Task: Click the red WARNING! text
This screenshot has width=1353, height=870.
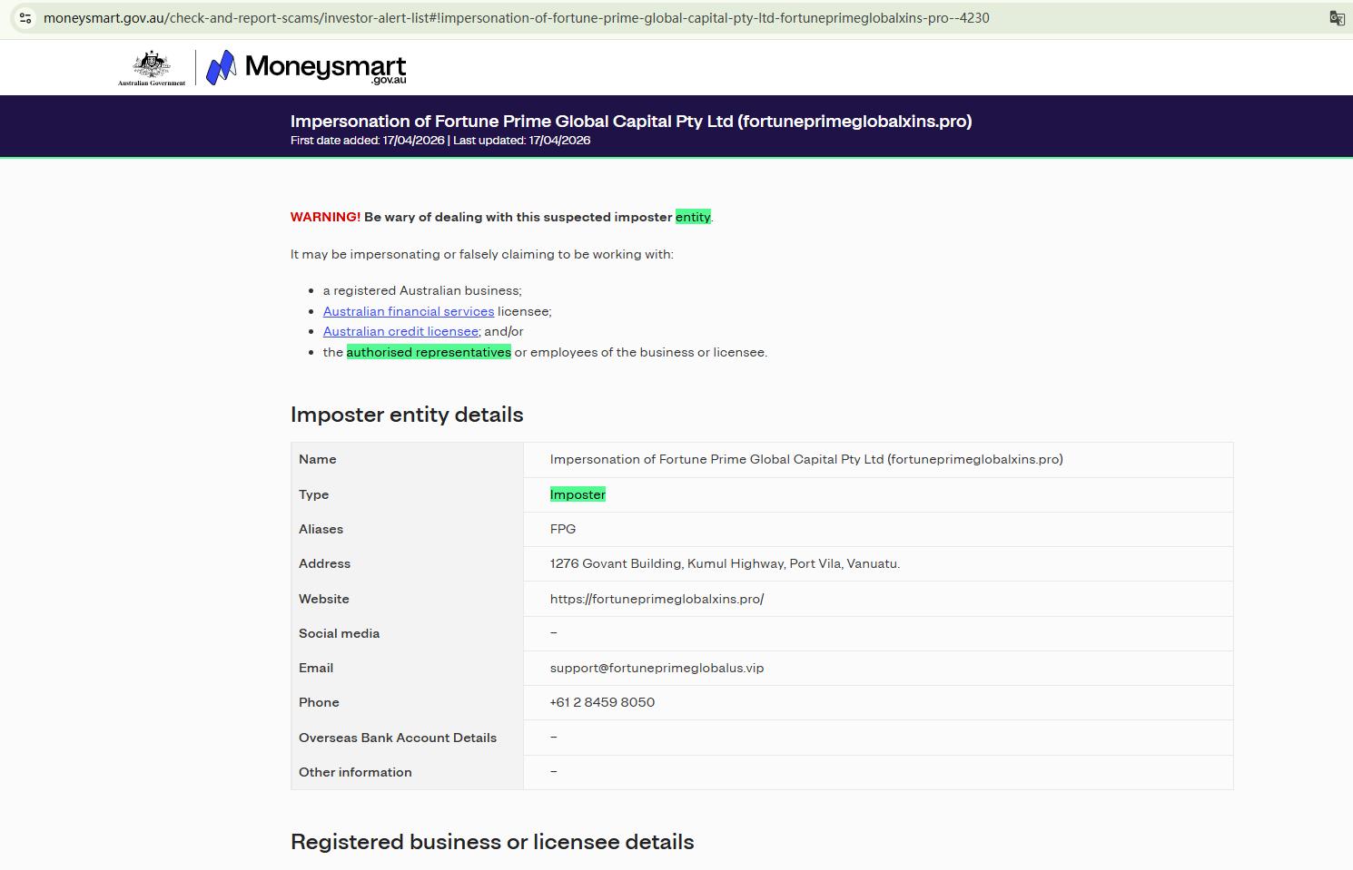Action: [325, 217]
